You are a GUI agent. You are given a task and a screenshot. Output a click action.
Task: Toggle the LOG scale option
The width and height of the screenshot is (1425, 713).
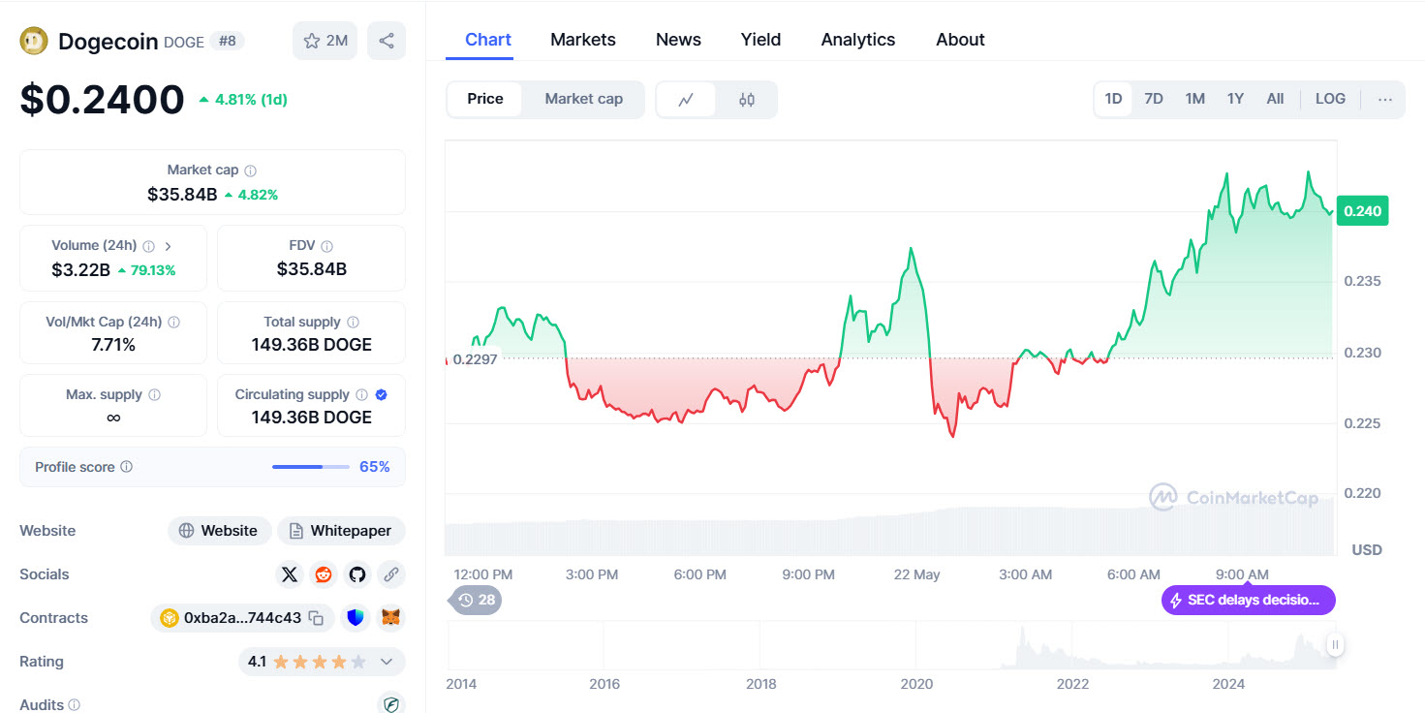click(1330, 99)
